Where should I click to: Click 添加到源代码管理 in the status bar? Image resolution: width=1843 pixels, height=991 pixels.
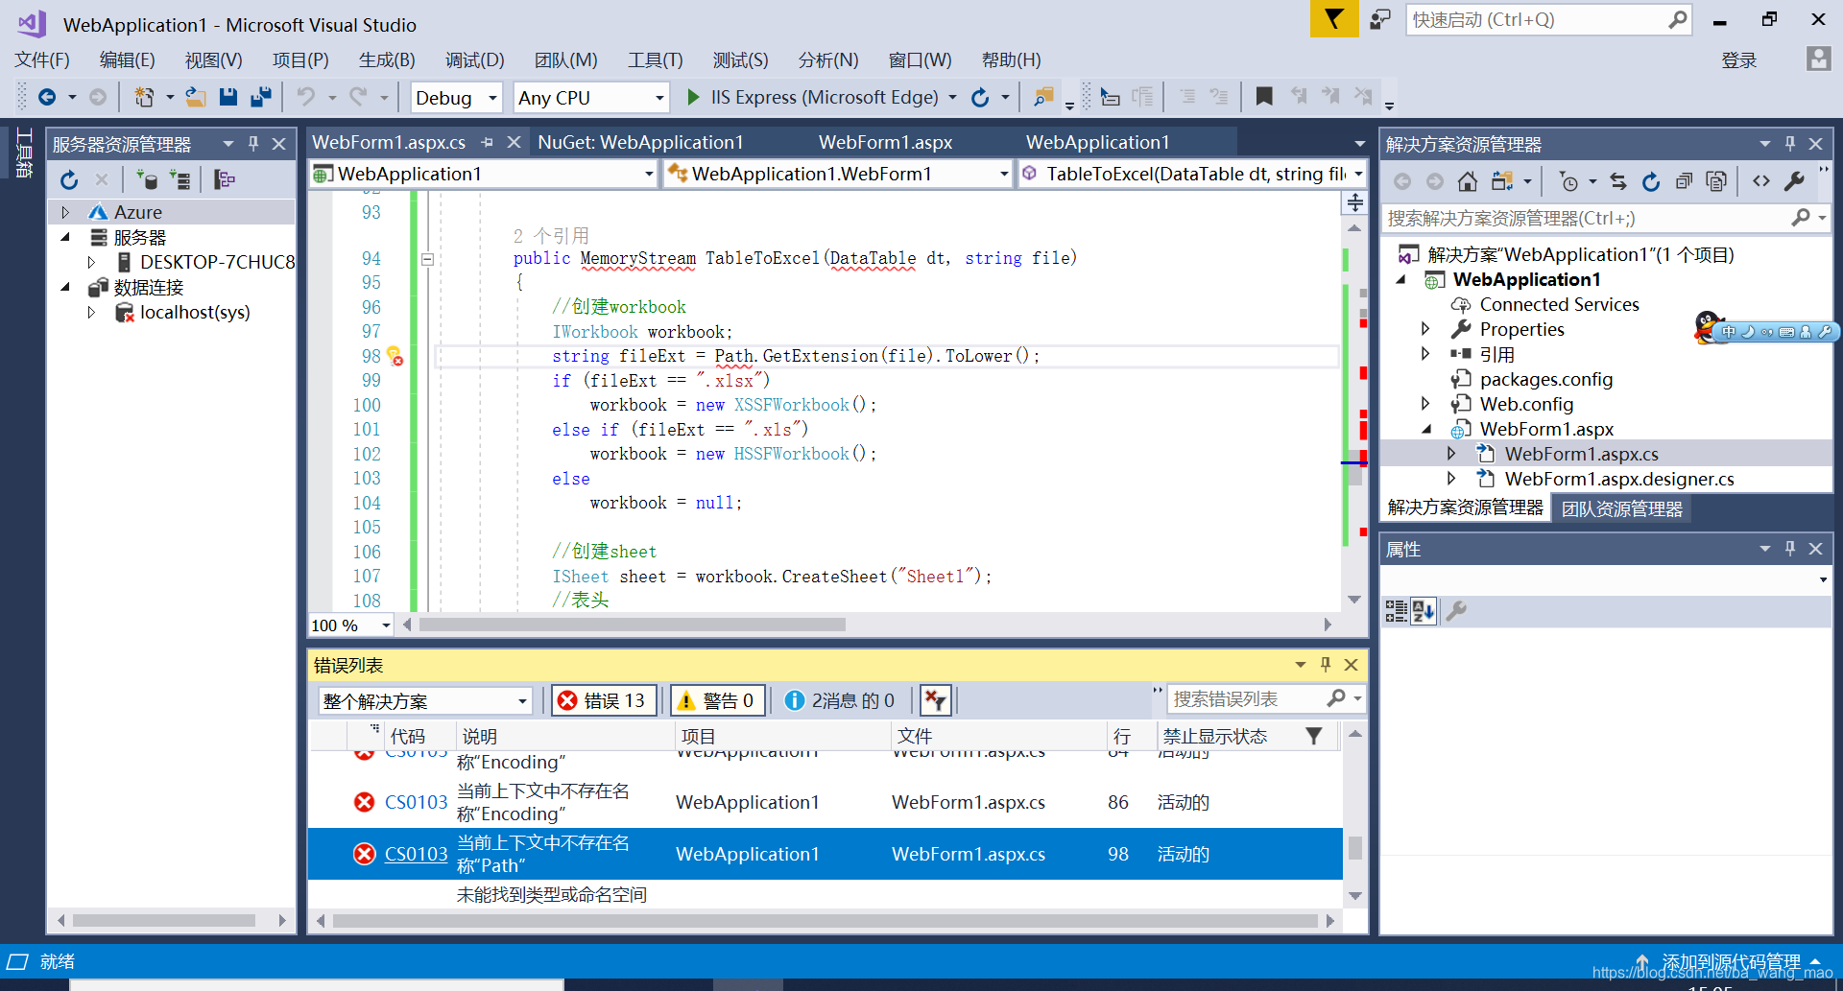pyautogui.click(x=1731, y=961)
